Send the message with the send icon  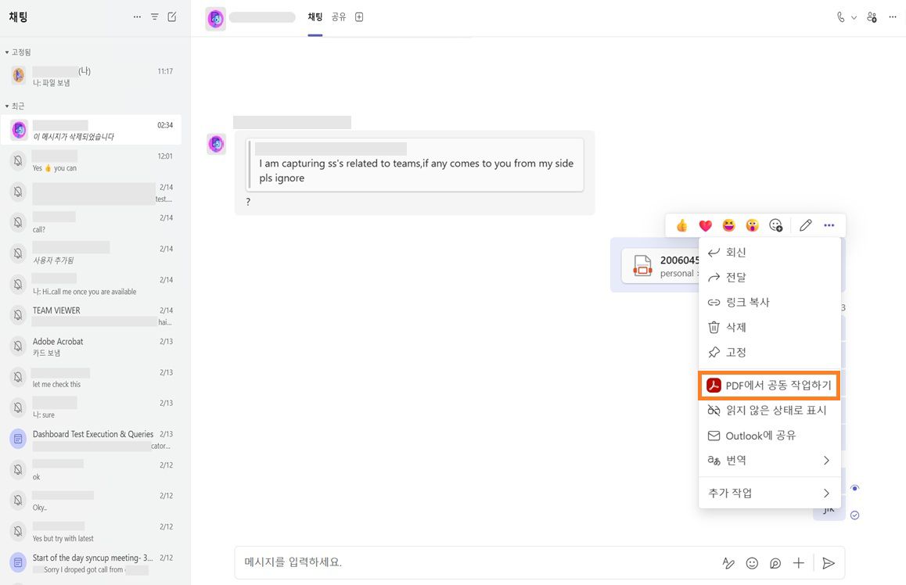(x=829, y=562)
